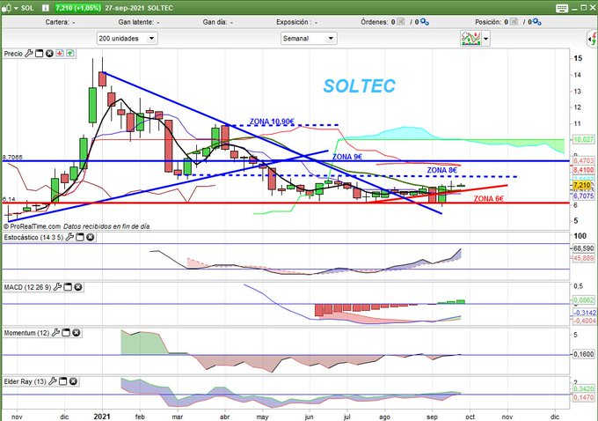Click the ProRealTime.com copyright link
This screenshot has height=421, width=598.
(32, 226)
